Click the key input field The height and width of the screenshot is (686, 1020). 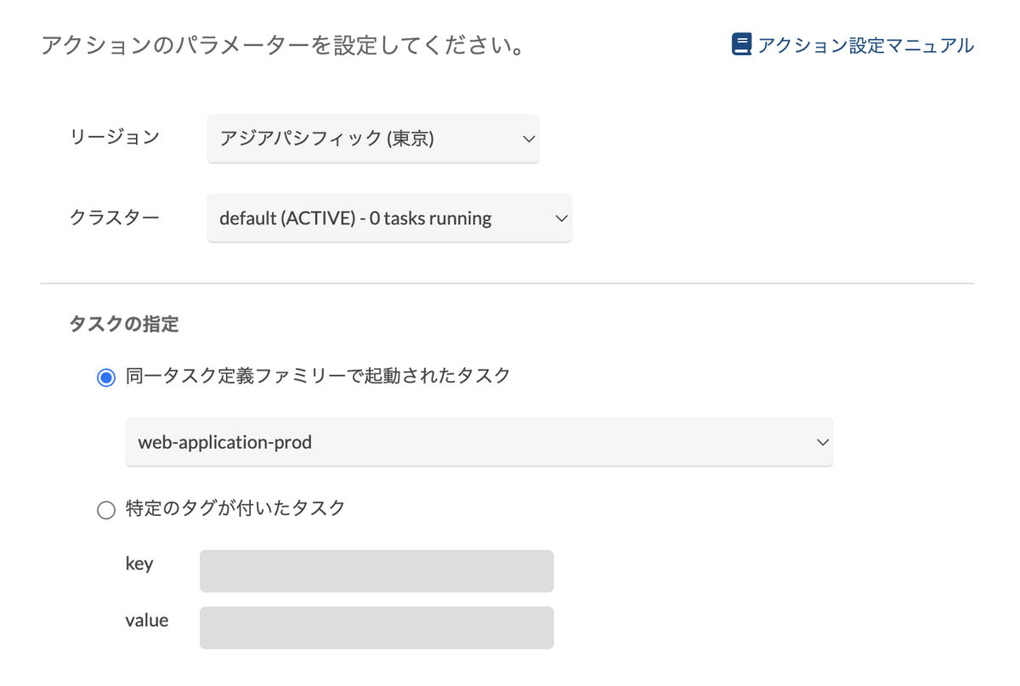[x=377, y=570]
